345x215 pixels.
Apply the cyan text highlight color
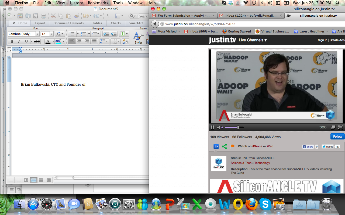click(x=58, y=41)
